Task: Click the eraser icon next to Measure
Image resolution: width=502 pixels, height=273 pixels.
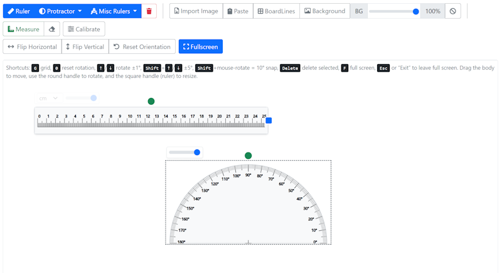Action: [x=52, y=29]
